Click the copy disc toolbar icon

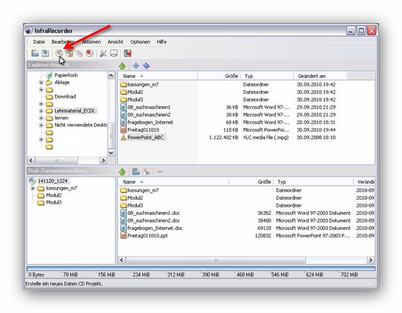[x=80, y=53]
